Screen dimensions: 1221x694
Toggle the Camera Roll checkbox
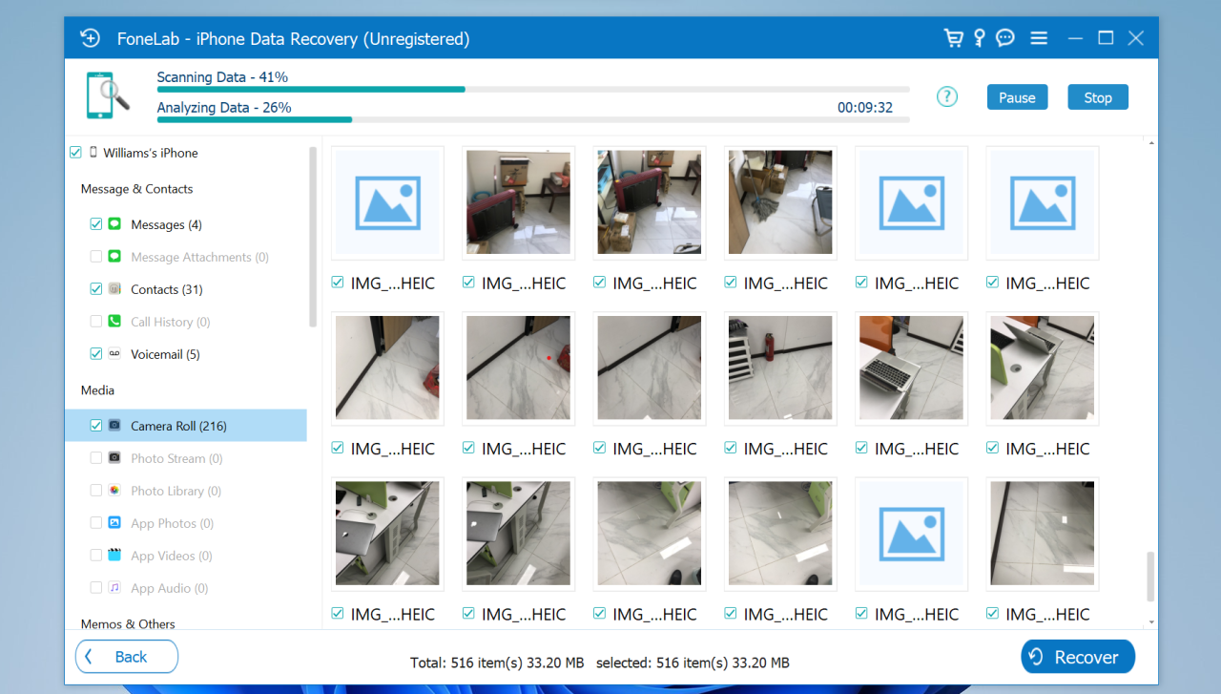click(95, 426)
